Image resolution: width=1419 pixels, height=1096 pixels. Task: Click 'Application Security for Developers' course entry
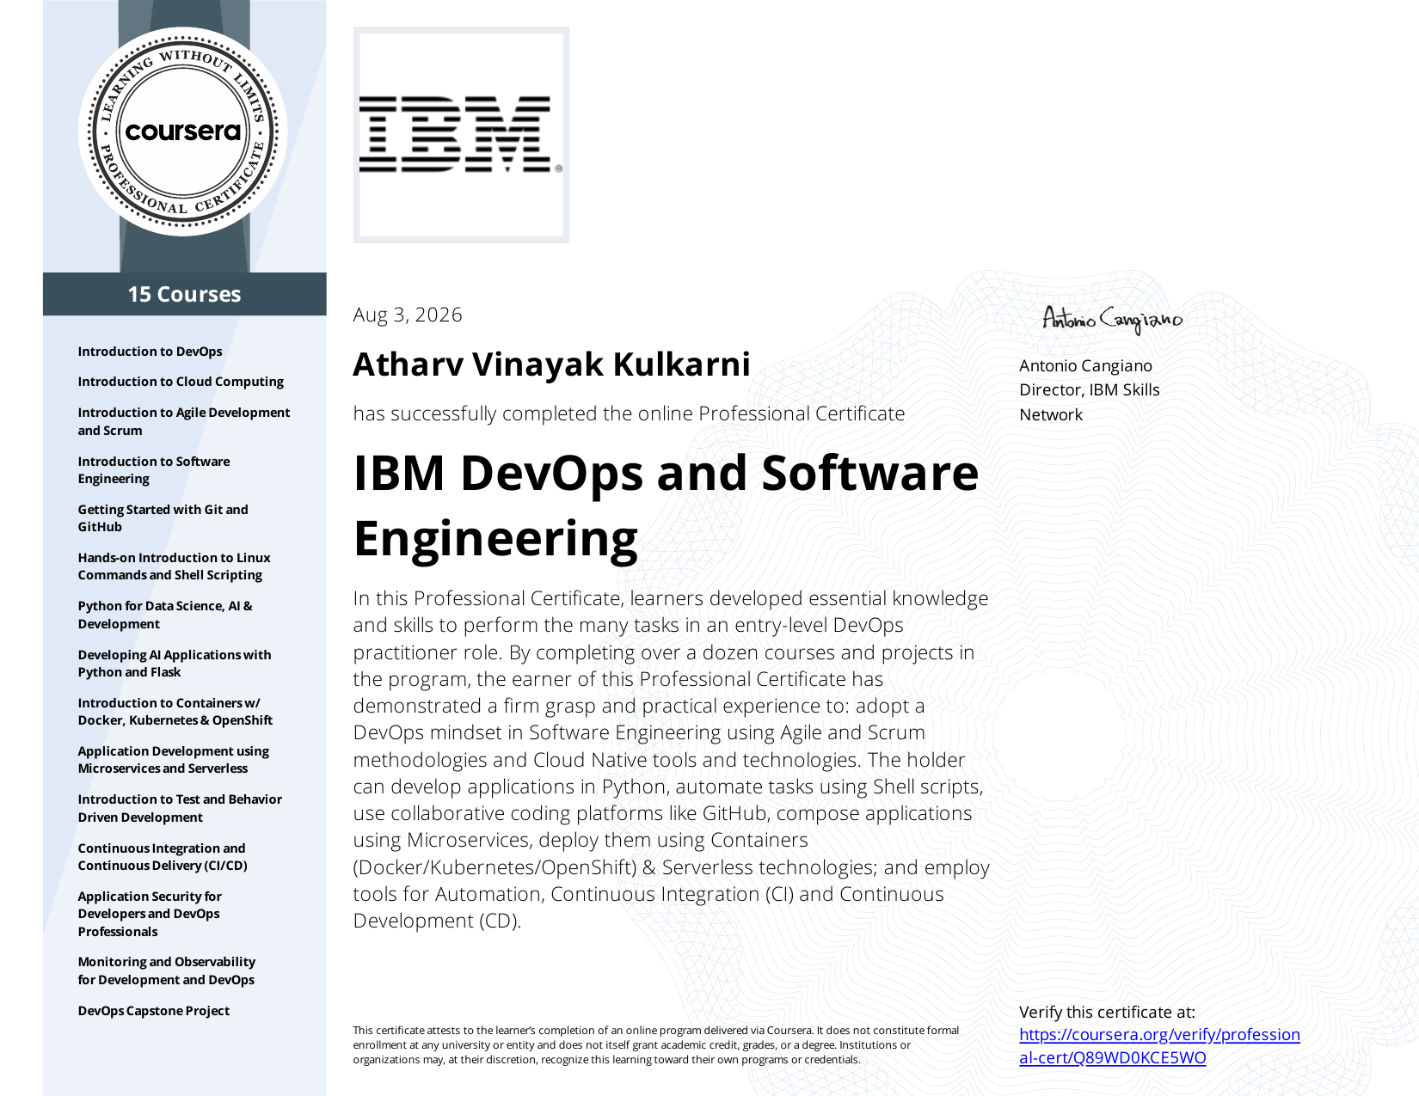150,914
